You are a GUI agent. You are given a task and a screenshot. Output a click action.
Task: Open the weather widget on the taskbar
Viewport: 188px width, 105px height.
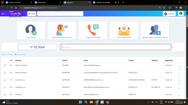10,102
